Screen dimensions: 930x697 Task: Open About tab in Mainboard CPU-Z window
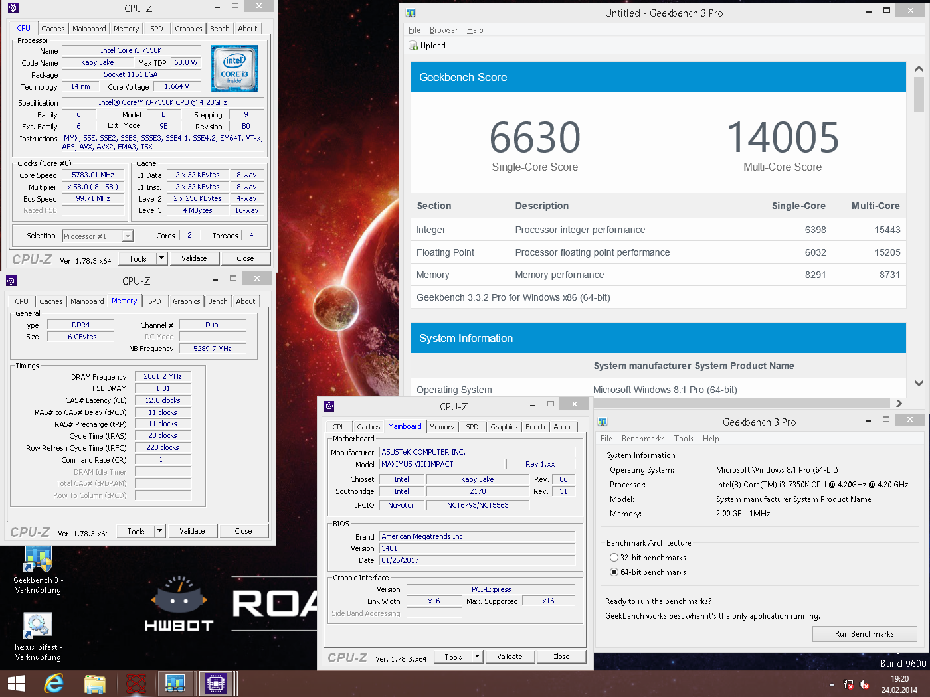(563, 427)
